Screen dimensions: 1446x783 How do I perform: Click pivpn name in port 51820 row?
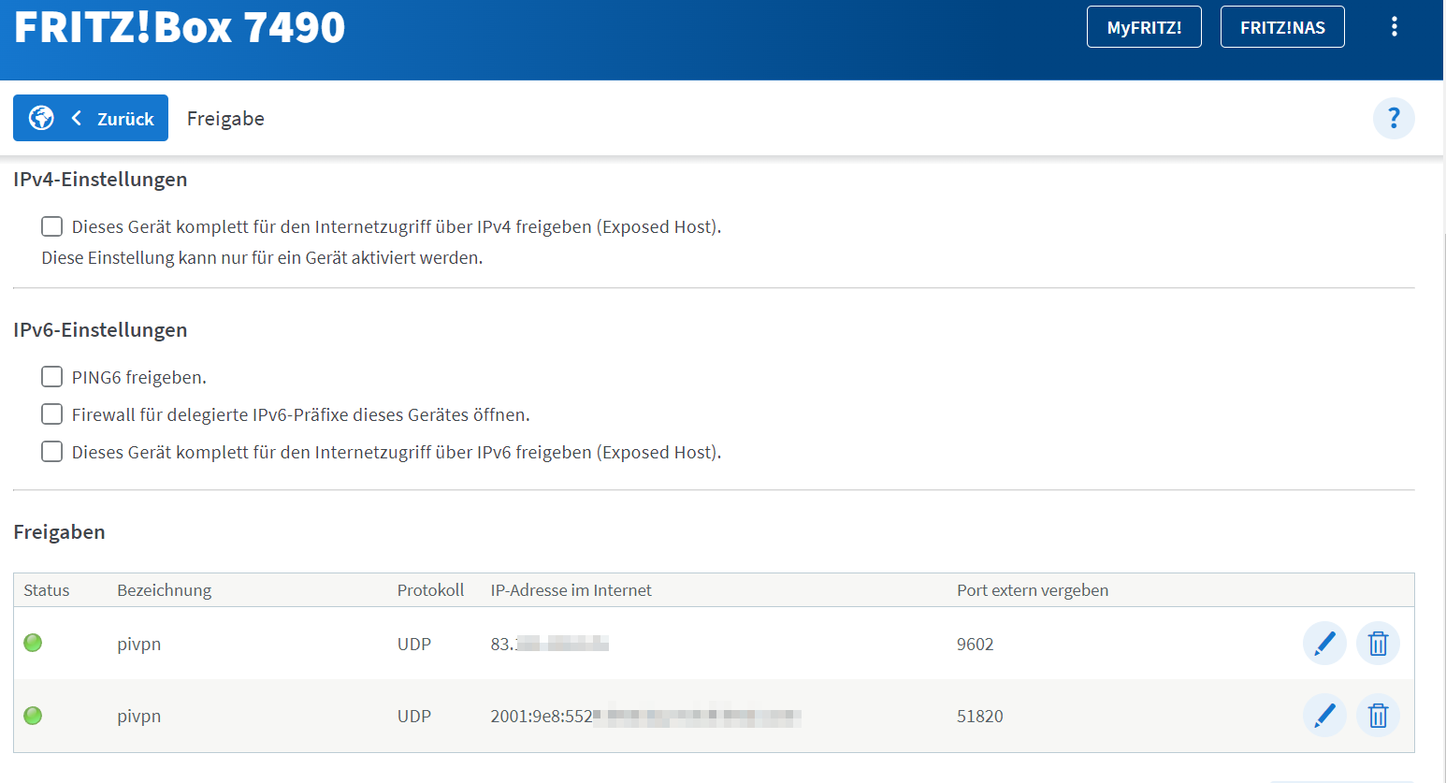[138, 717]
